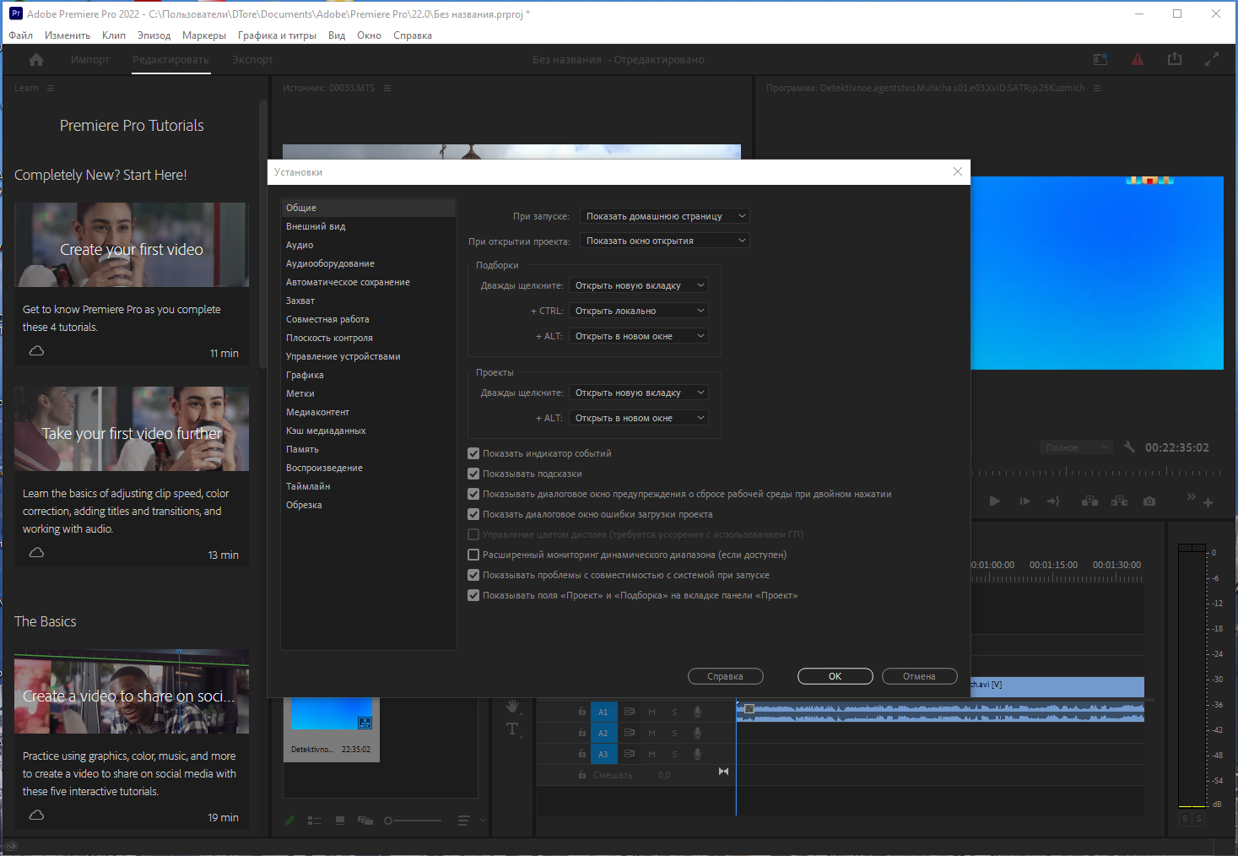The height and width of the screenshot is (856, 1238).
Task: Click the Mix track output icon
Action: [723, 772]
